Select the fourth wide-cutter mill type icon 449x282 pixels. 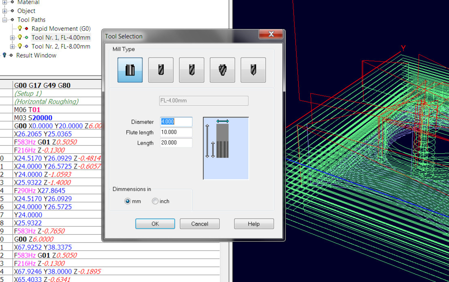point(222,70)
